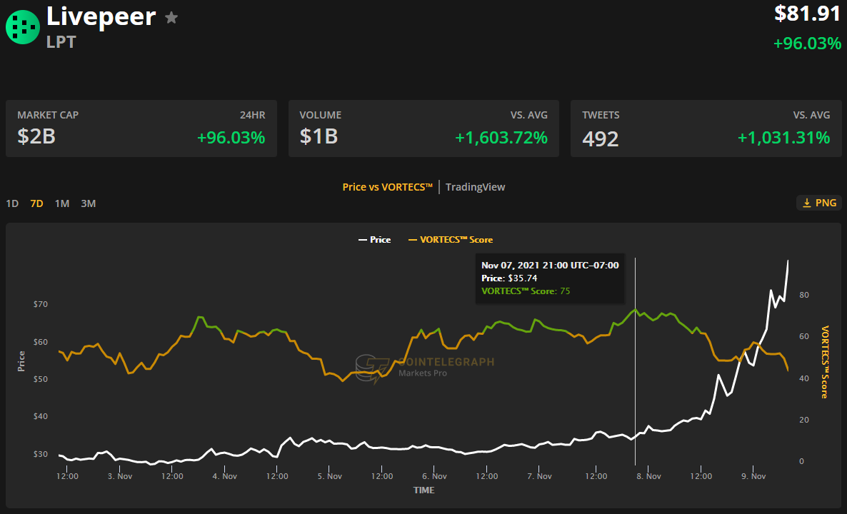Download chart using the PNG button
This screenshot has height=514, width=847.
819,203
